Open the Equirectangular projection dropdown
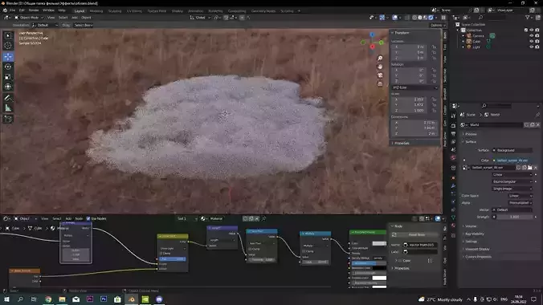The image size is (543, 305). [x=512, y=181]
